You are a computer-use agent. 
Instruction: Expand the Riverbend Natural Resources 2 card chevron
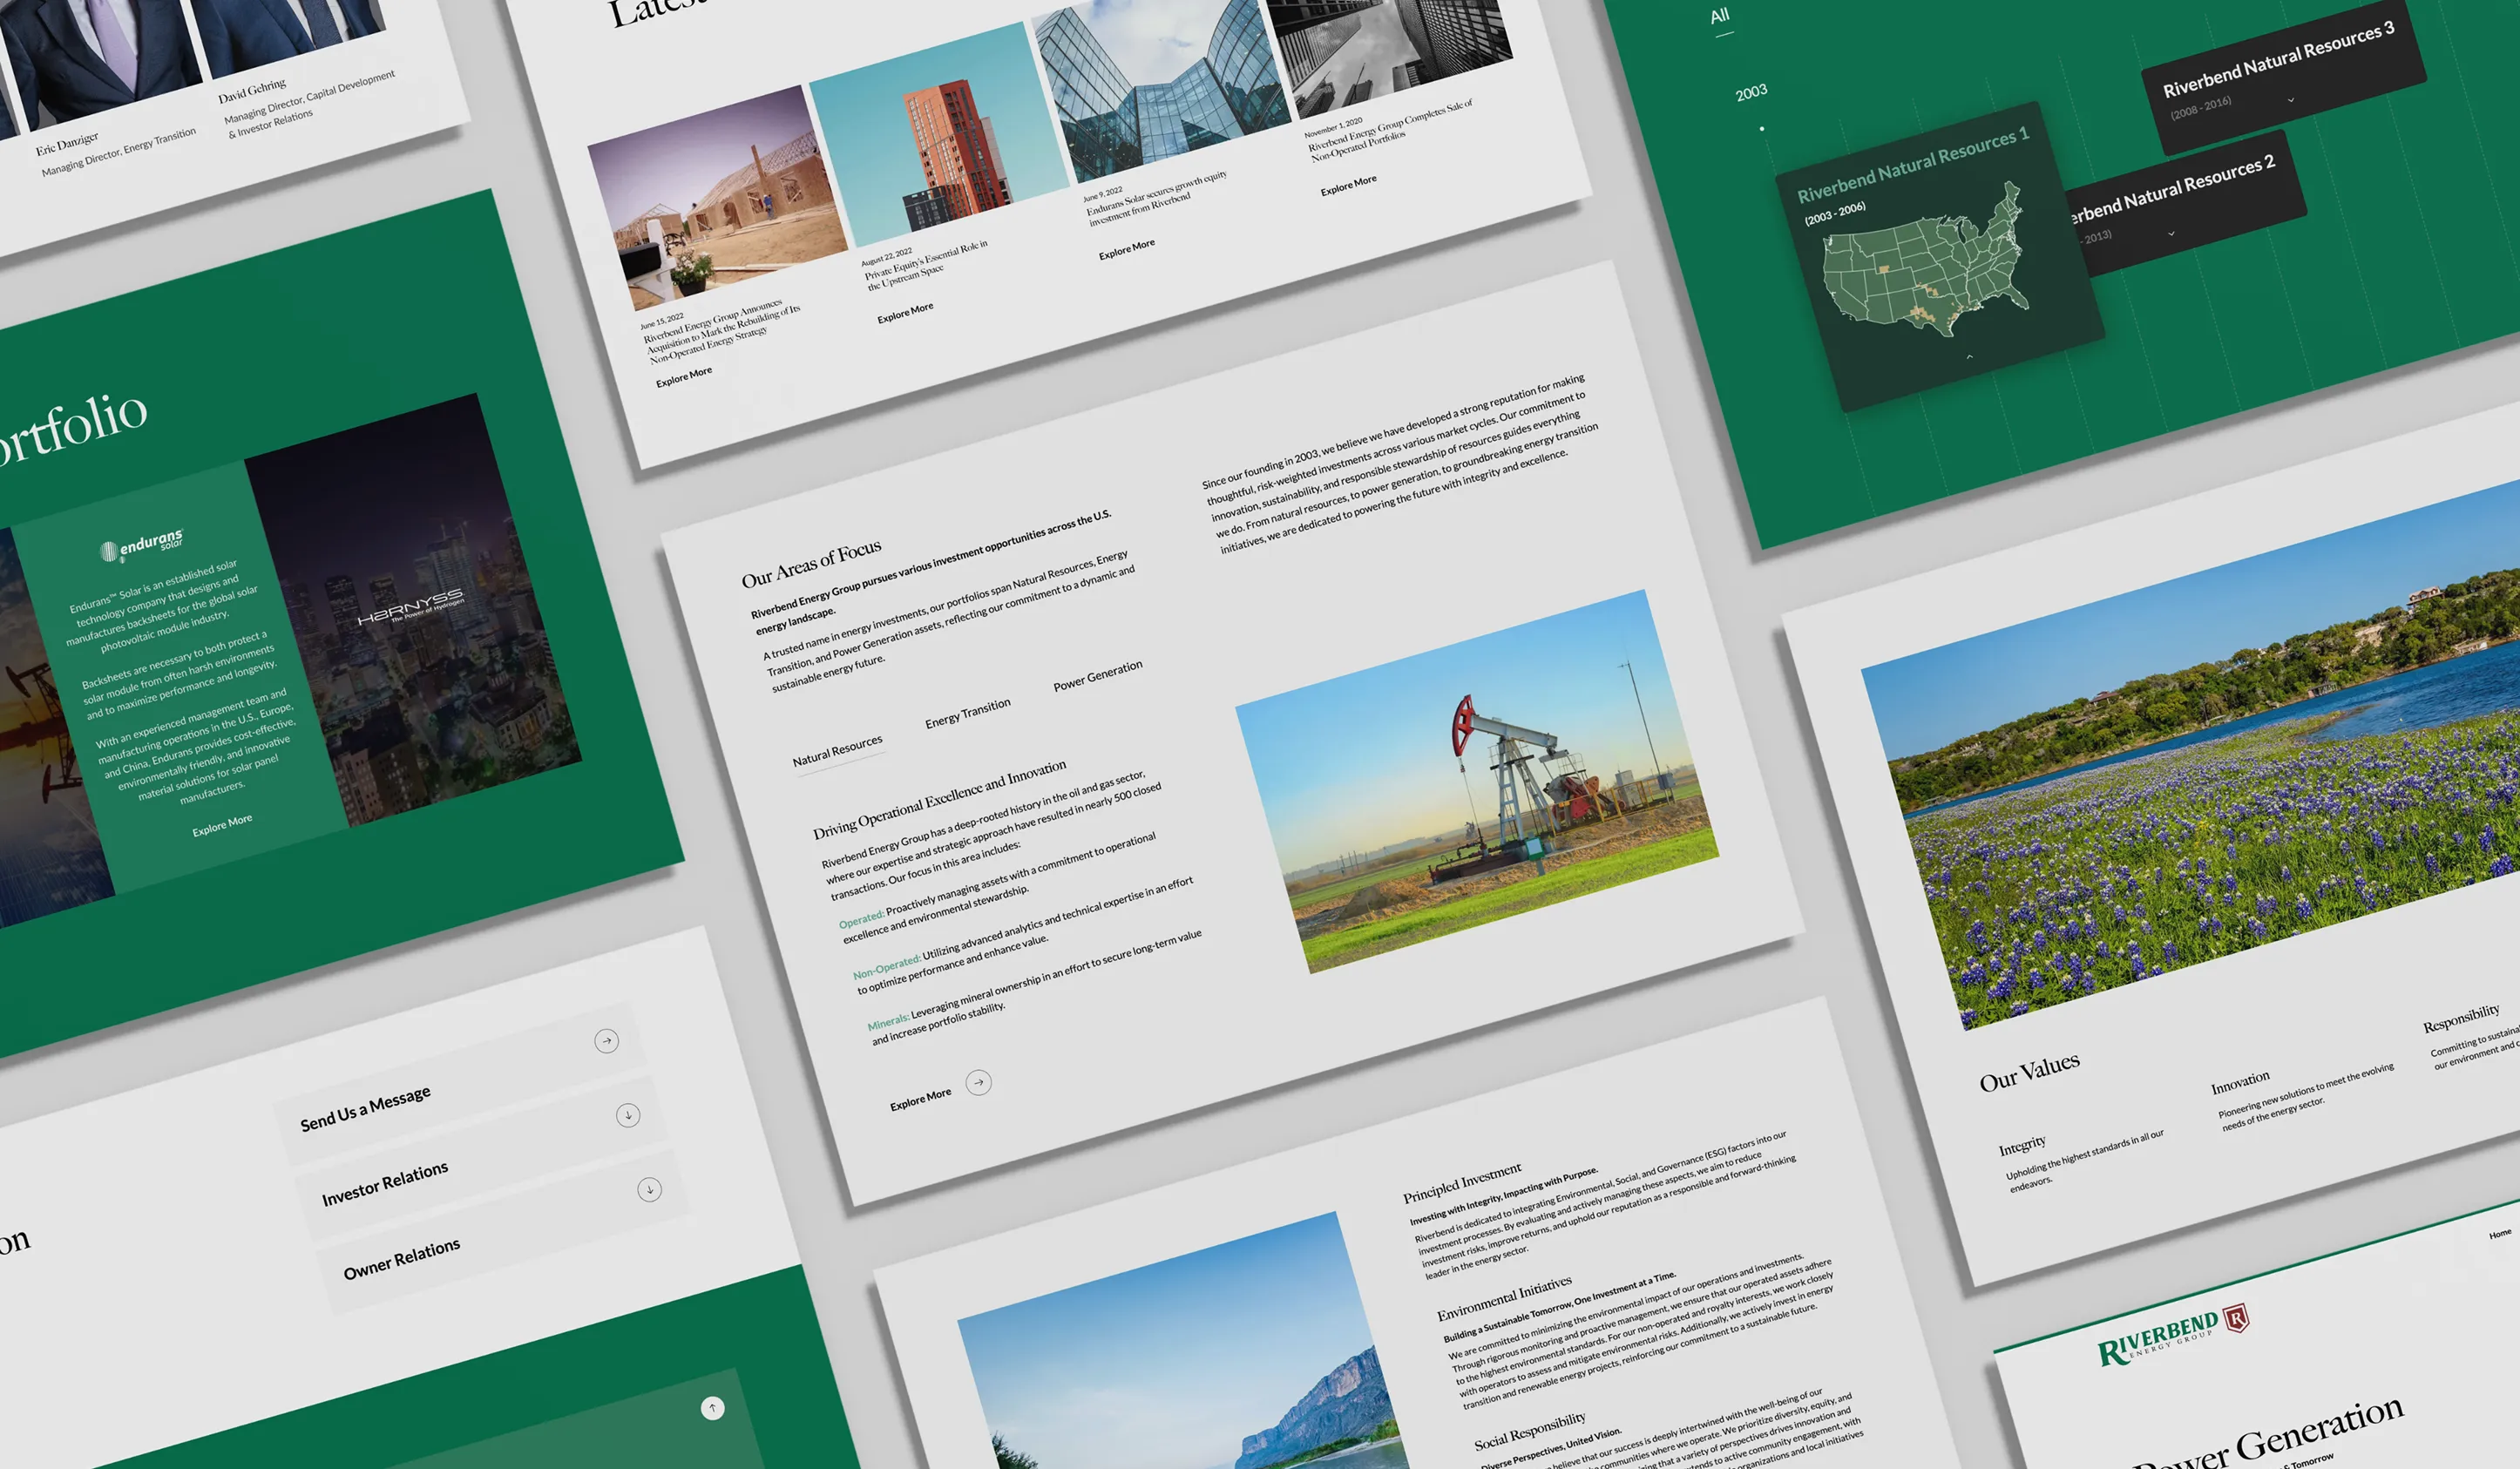coord(2171,234)
